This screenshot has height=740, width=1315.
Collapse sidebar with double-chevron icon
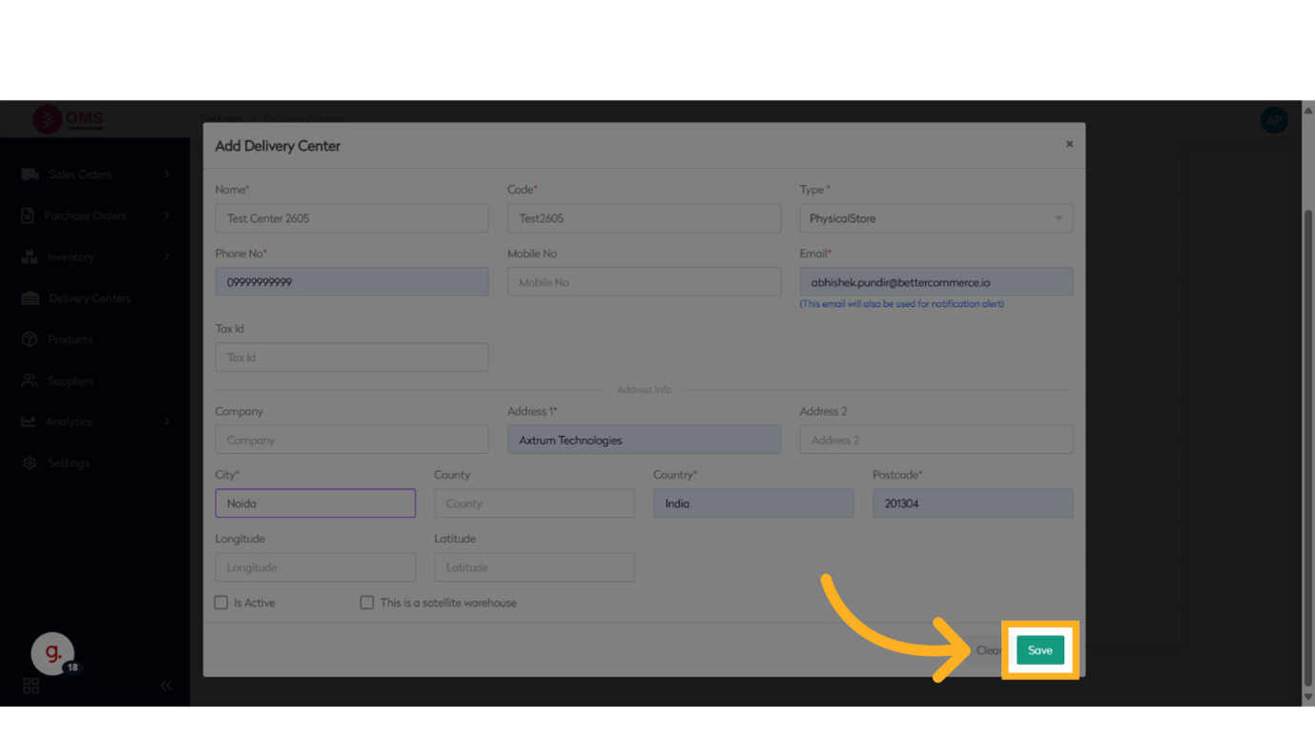(166, 686)
